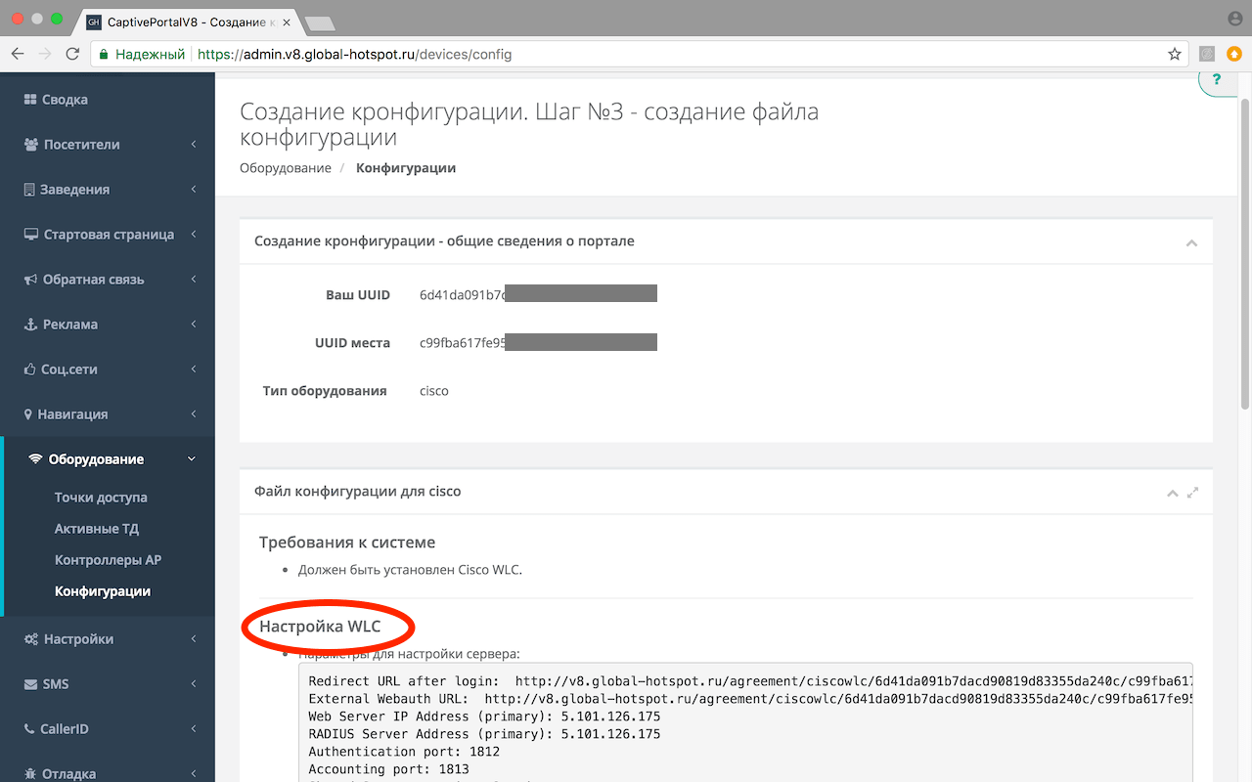Collapse the Файл конфигурации для cisco panel

[1172, 493]
